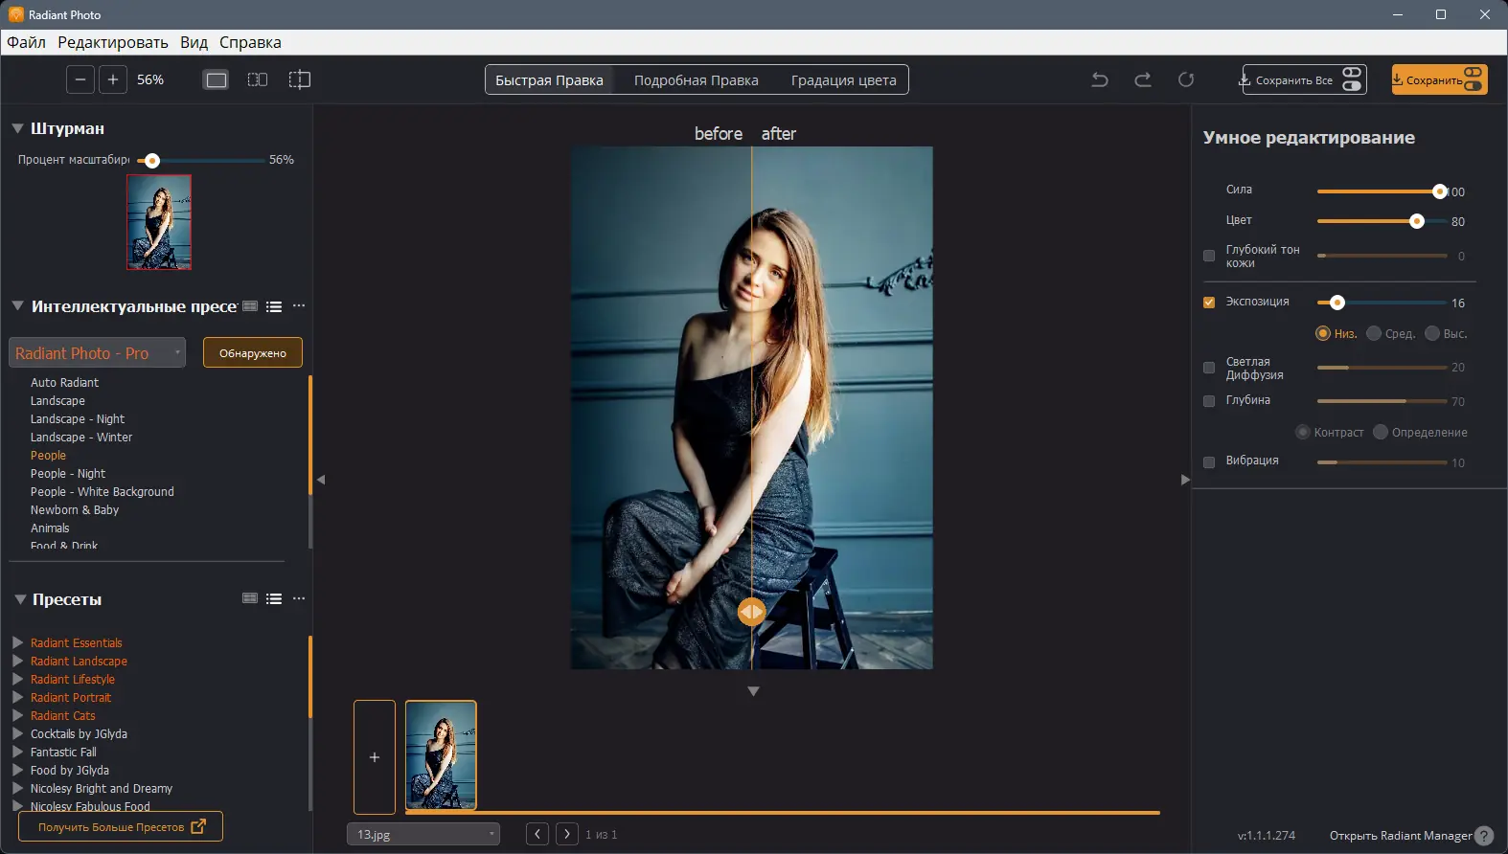
Task: Hide the filmstrip with the down arrow
Action: coord(753,691)
